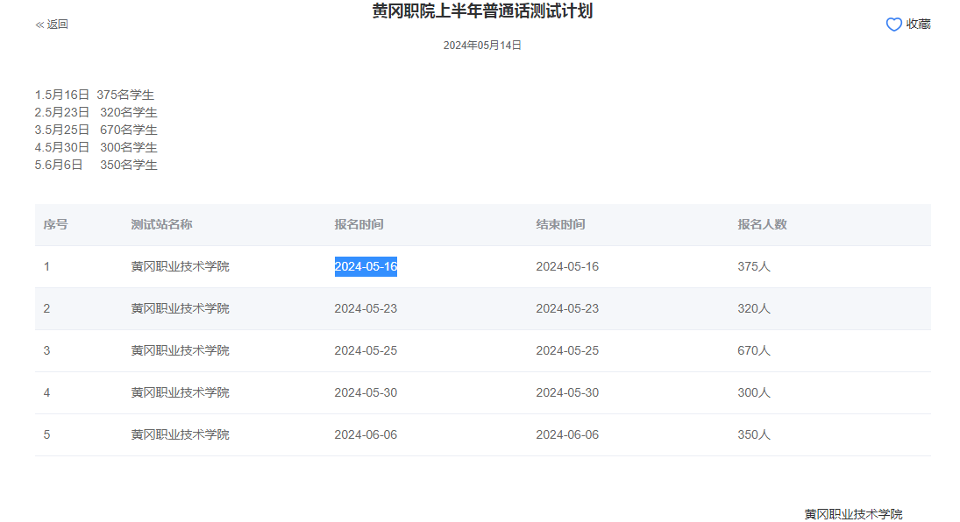The width and height of the screenshot is (960, 522).
Task: Click end date 2024-05-30 in row 4
Action: pyautogui.click(x=567, y=392)
